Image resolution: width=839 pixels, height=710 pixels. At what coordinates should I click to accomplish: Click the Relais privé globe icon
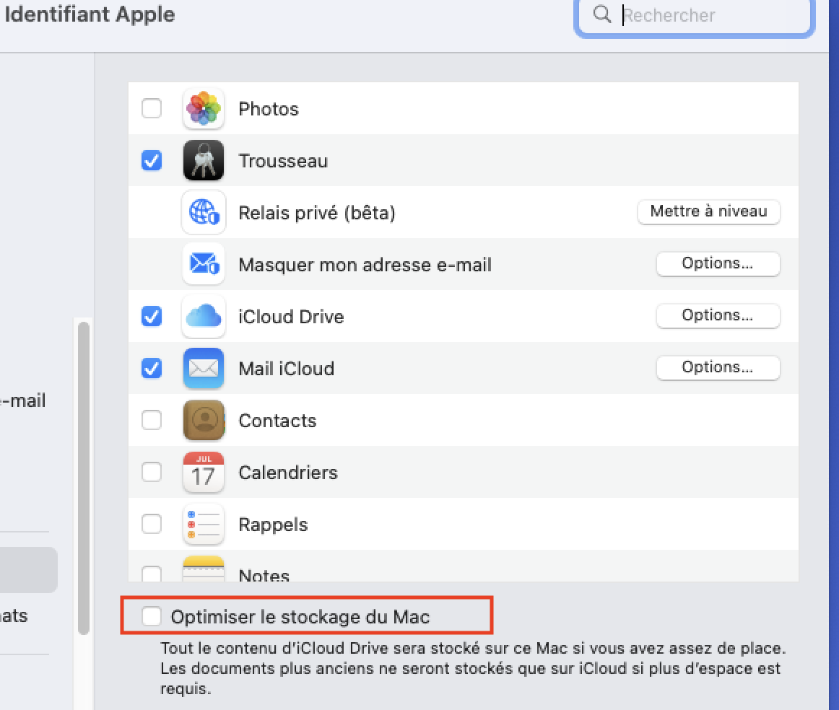pyautogui.click(x=204, y=212)
